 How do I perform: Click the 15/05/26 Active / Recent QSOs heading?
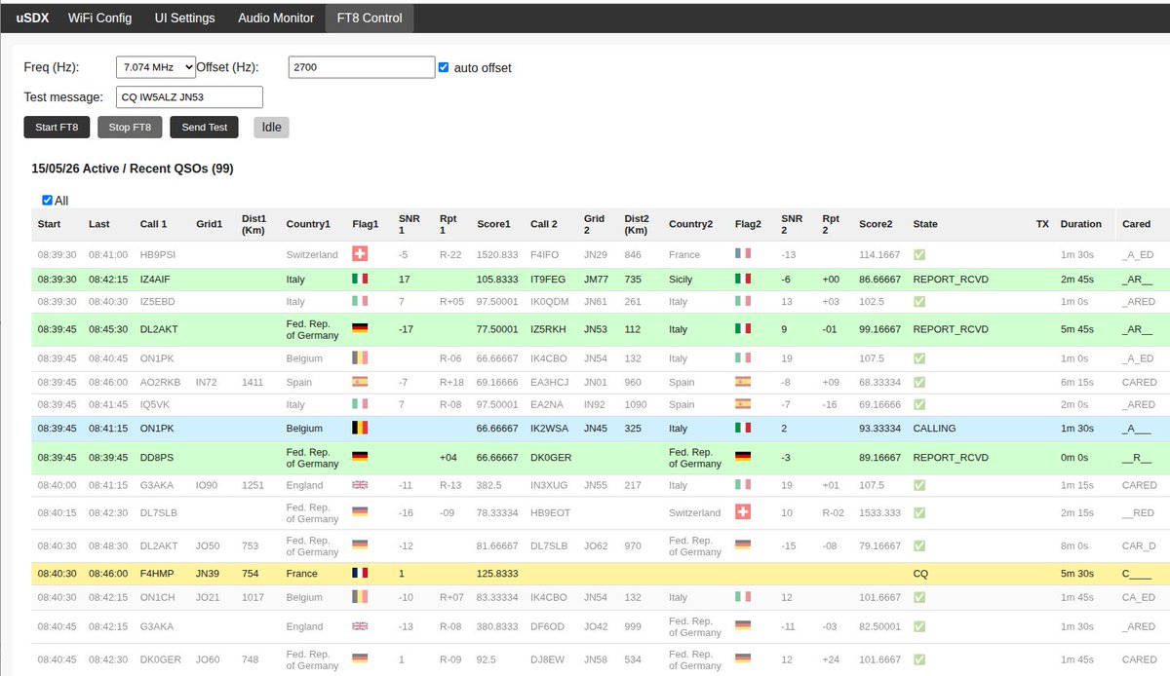click(x=133, y=169)
